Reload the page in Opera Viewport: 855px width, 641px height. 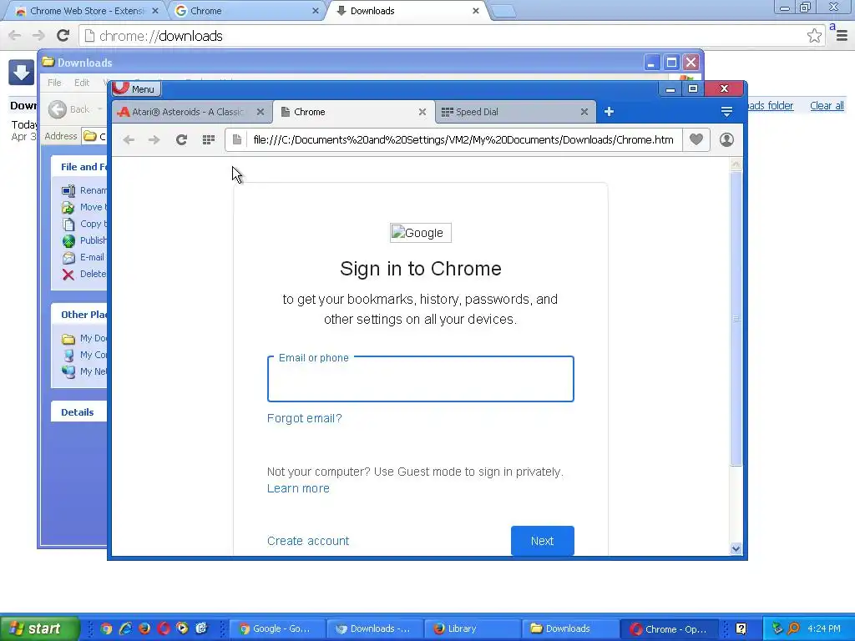[x=181, y=140]
